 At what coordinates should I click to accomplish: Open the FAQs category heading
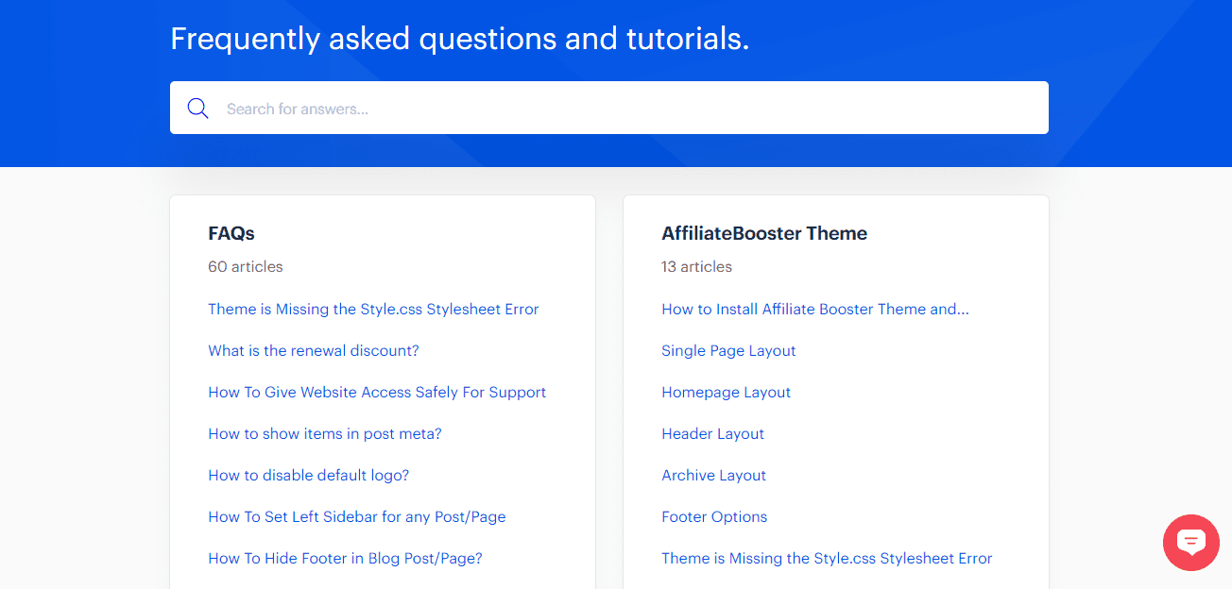click(231, 233)
